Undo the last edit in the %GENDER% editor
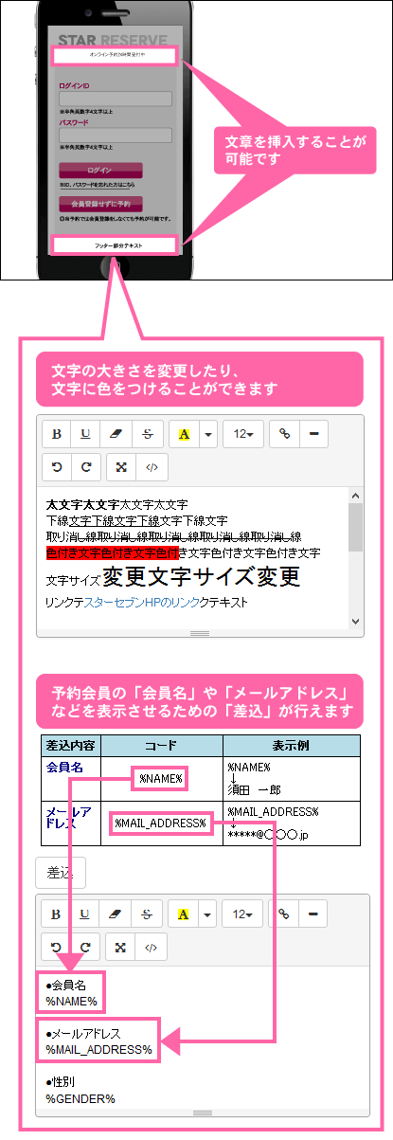The height and width of the screenshot is (1140, 393). [57, 948]
